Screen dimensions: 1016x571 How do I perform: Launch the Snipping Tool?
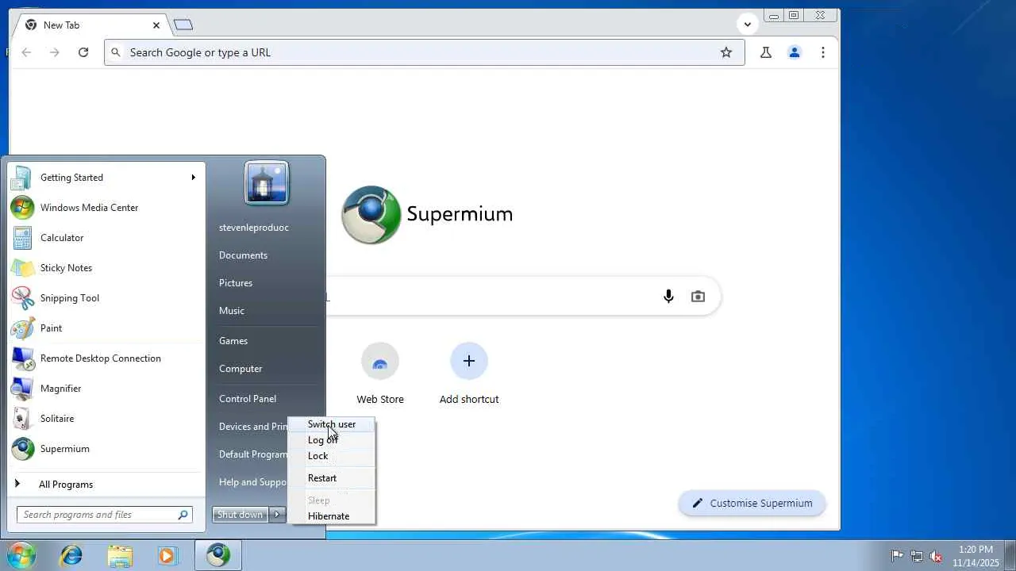(x=106, y=298)
